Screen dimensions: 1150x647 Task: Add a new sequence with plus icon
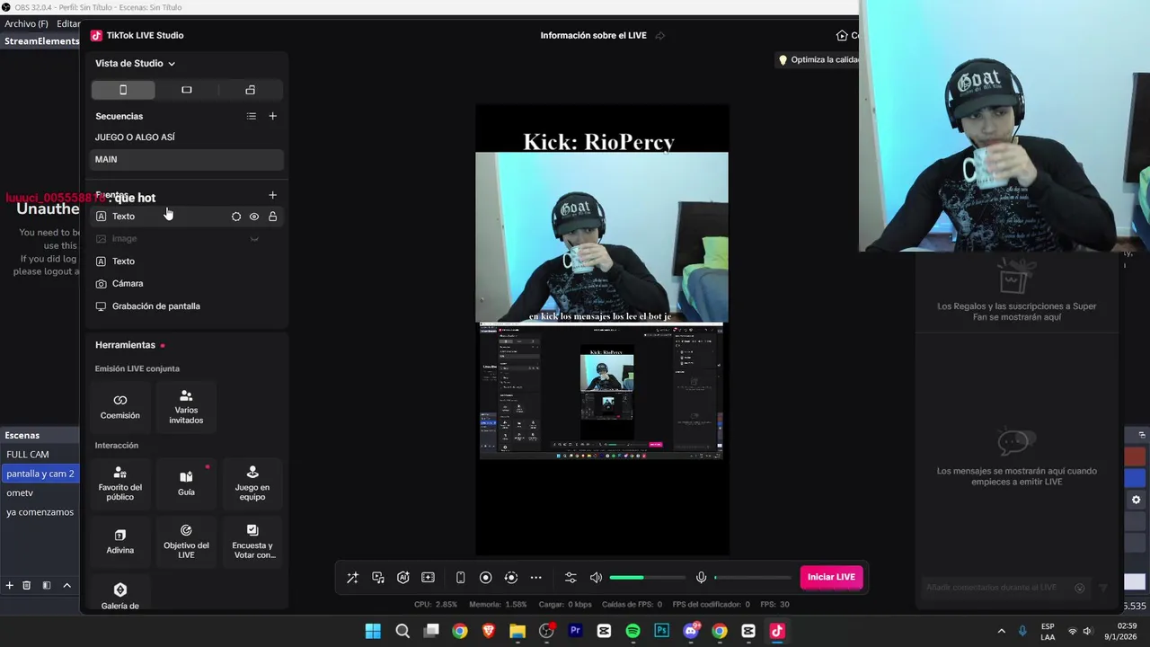[272, 116]
